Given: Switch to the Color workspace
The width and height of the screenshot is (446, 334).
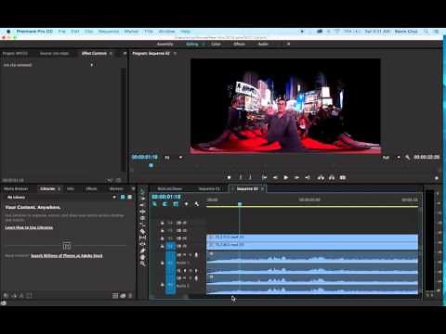Looking at the screenshot, I should (216, 45).
